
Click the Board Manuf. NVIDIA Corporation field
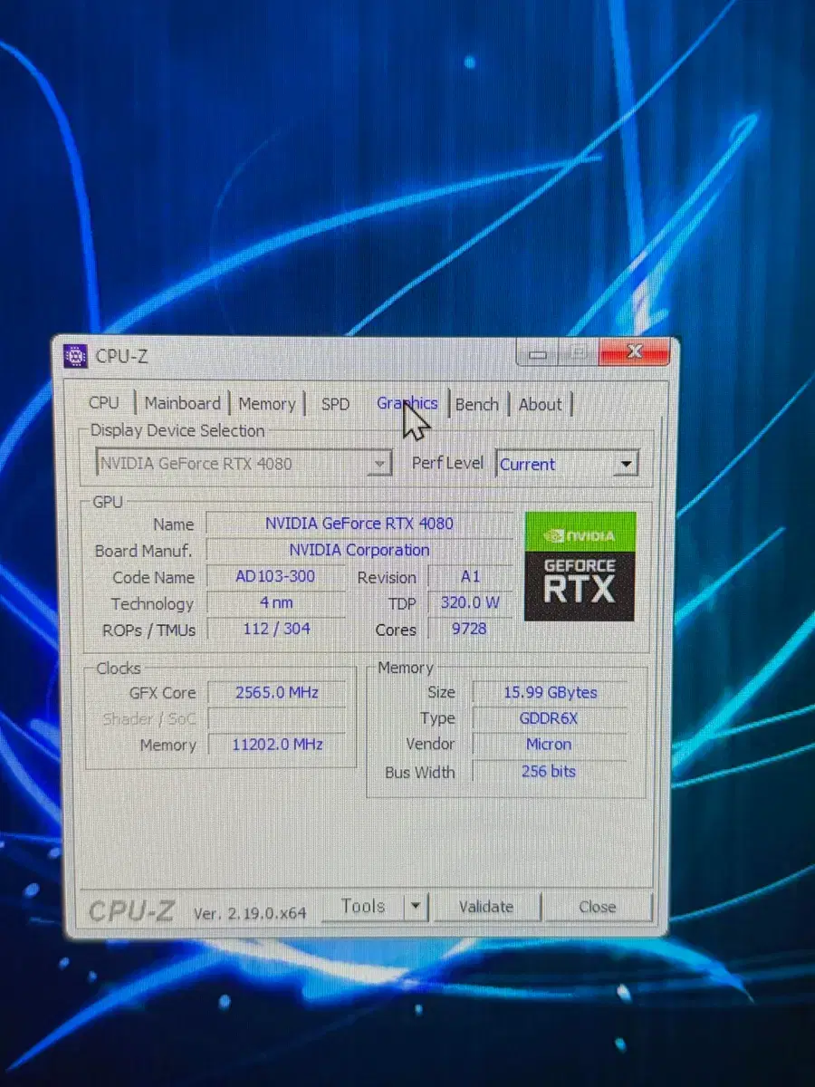(x=360, y=550)
